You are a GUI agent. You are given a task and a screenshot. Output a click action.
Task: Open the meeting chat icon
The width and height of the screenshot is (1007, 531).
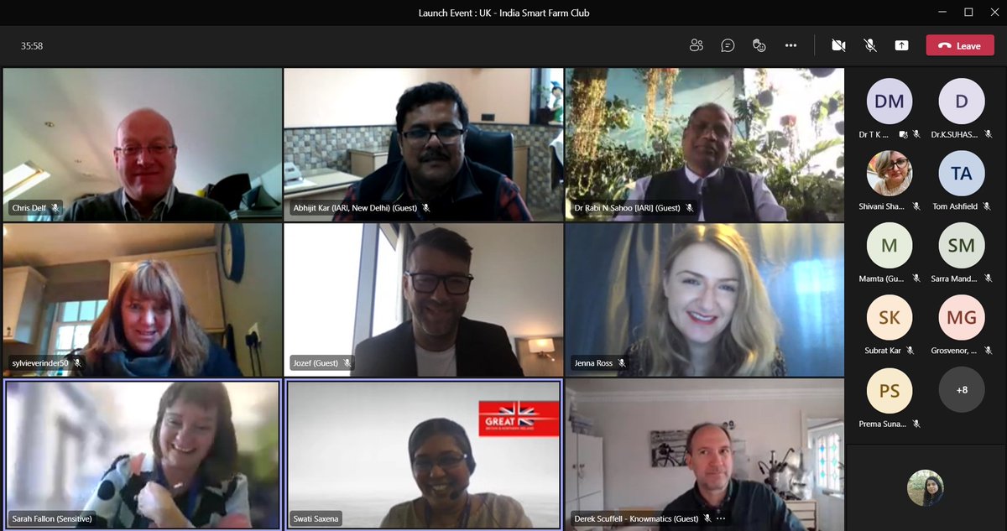[728, 45]
